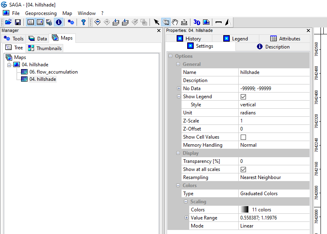Click the 11 colors gradient swatch
The image size is (327, 234).
pos(244,210)
